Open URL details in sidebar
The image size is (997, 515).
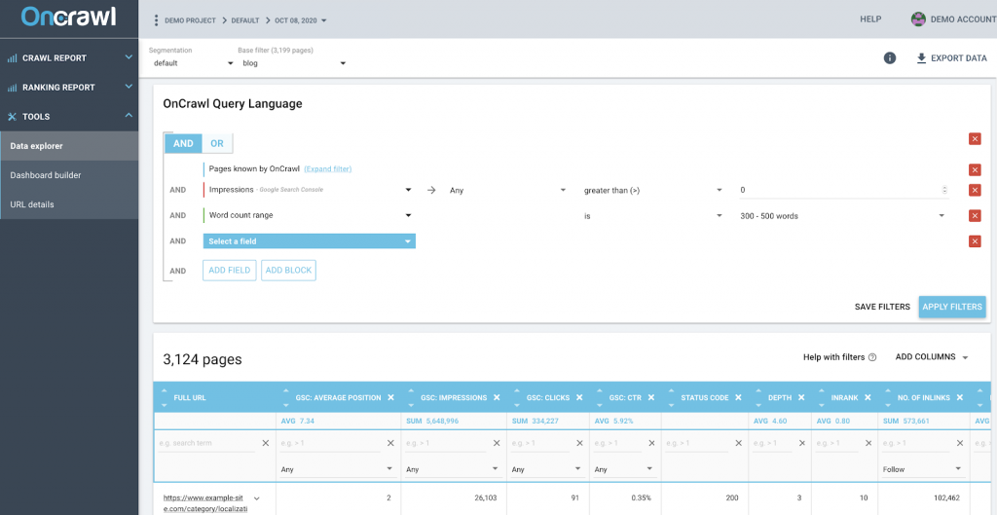[x=32, y=204]
